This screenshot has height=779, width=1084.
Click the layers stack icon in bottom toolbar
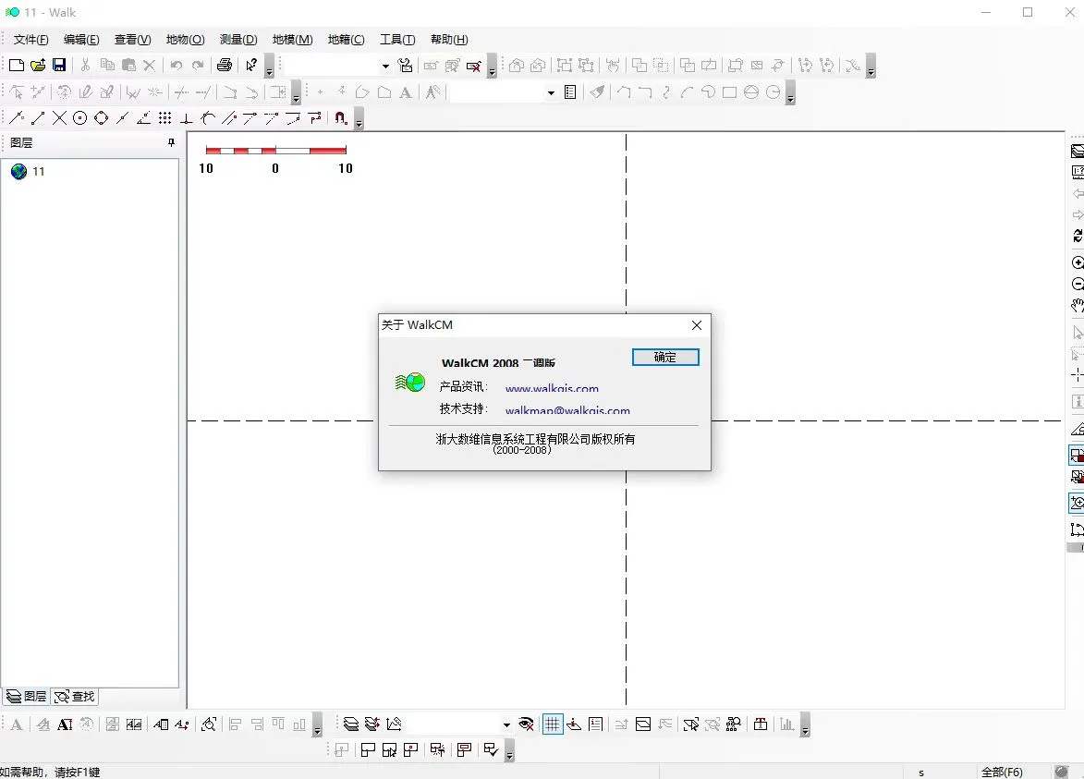(x=351, y=724)
